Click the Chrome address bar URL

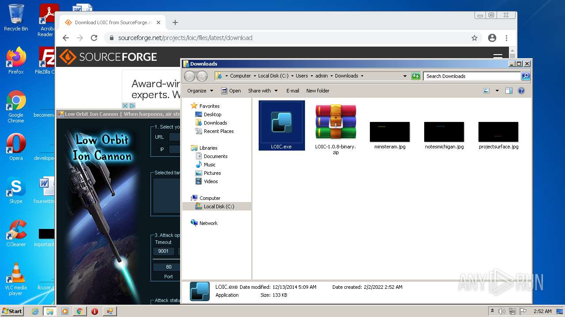185,38
